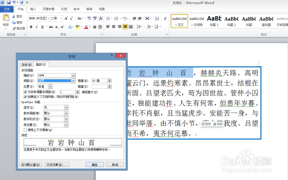Underline the selected text

(x=42, y=27)
